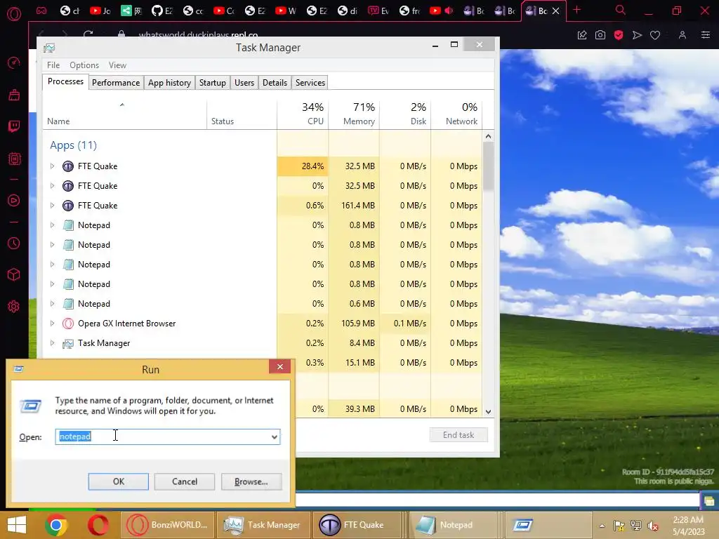
Task: Open My Flow send icon
Action: (x=636, y=35)
